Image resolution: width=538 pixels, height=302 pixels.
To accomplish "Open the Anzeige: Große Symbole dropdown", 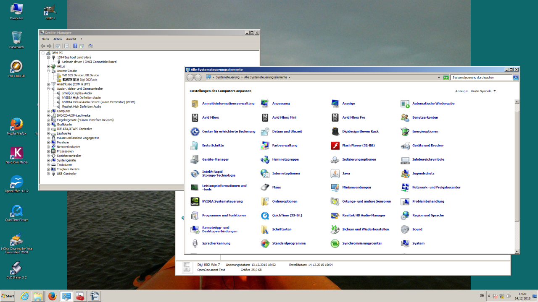I will [x=483, y=91].
